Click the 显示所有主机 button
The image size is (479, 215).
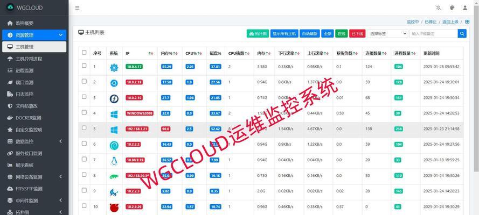pyautogui.click(x=284, y=33)
